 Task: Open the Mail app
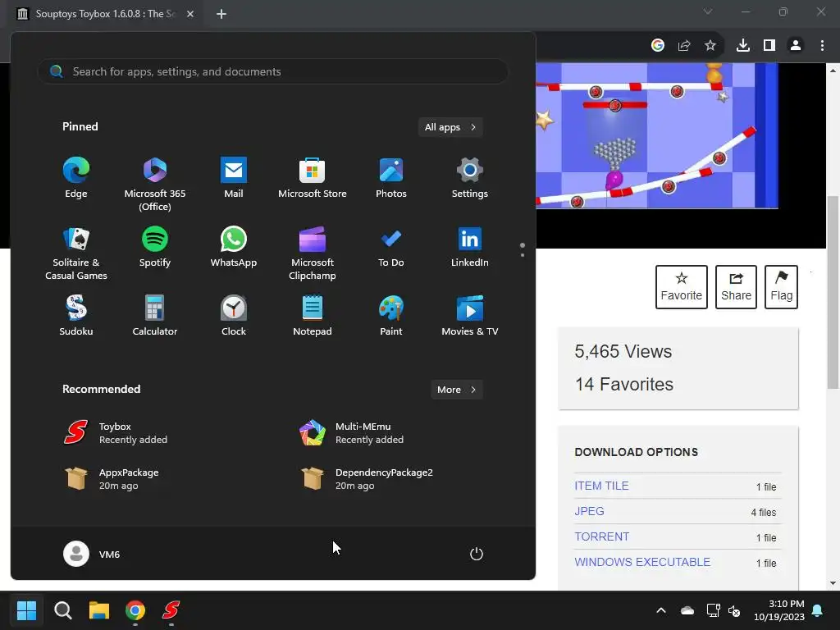coord(234,178)
